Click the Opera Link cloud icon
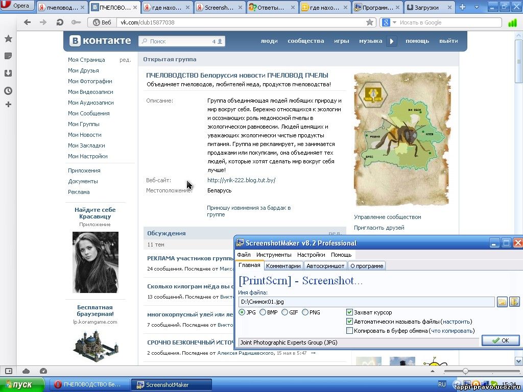This screenshot has width=523, height=392. point(26,371)
